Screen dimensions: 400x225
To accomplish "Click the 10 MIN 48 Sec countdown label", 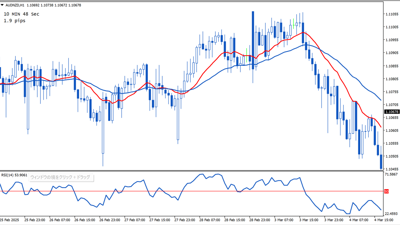I will (x=21, y=14).
